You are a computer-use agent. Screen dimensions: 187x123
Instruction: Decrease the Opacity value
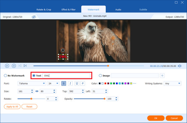116,100
